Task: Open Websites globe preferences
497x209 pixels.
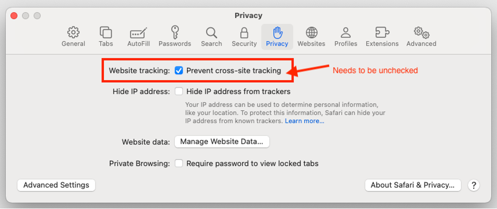Action: pos(311,32)
